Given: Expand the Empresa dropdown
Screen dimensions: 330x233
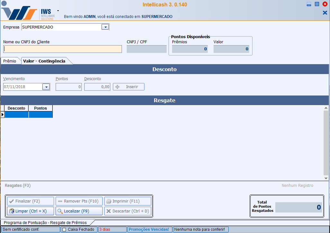Looking at the screenshot, I should [x=105, y=27].
